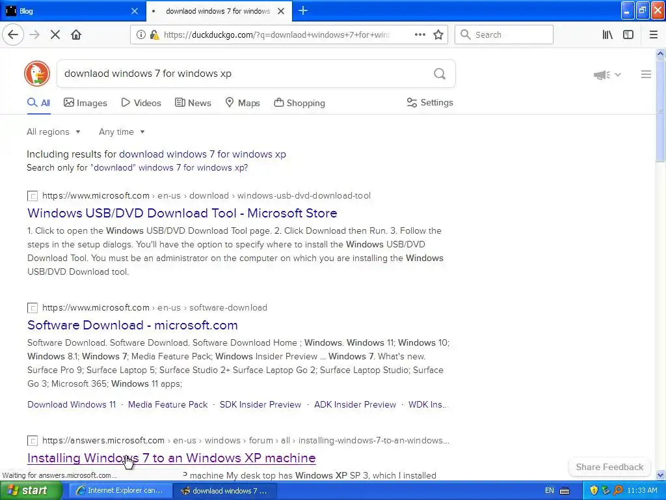Close the Blog tab
Screen dimensions: 666x500
tap(134, 11)
